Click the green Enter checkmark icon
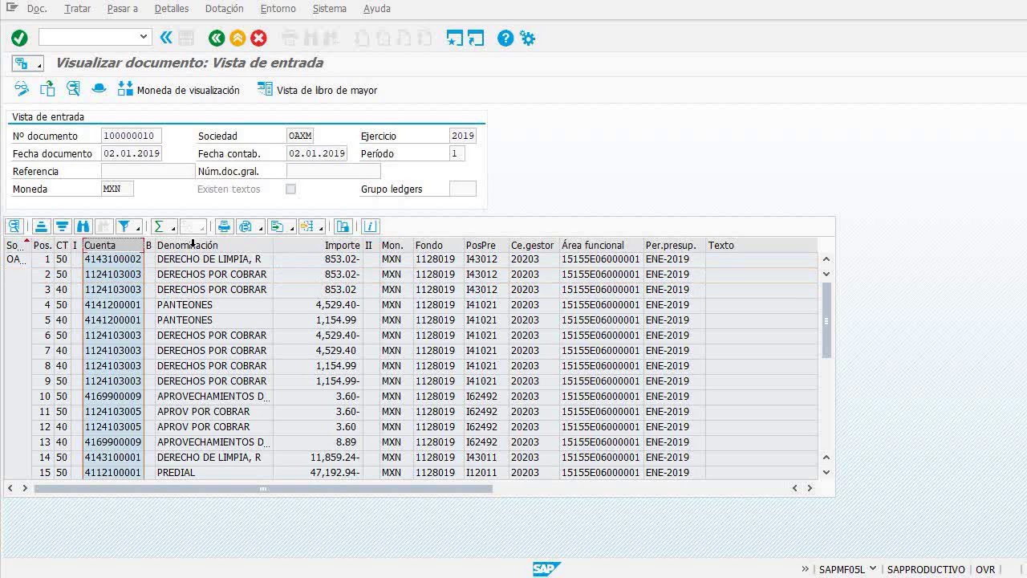 [19, 38]
